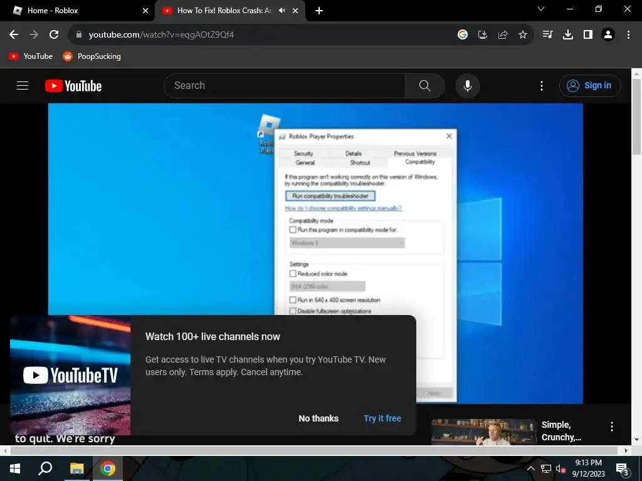This screenshot has height=481, width=642.
Task: Open the Windows Start menu
Action: pyautogui.click(x=15, y=468)
